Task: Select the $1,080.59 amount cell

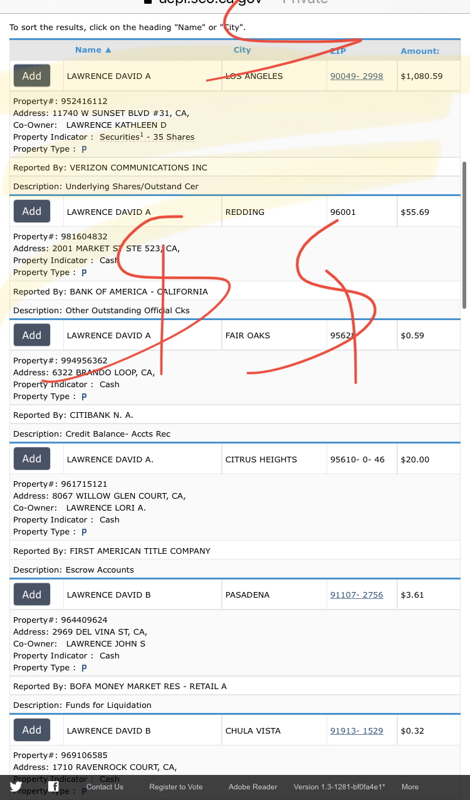Action: pyautogui.click(x=428, y=76)
